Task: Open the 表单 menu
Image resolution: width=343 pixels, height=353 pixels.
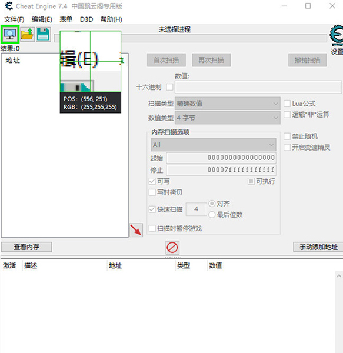Action: (x=66, y=19)
